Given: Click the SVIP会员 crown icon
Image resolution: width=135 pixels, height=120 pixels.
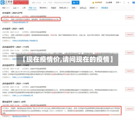Looking at the screenshot, I should click(93, 2).
